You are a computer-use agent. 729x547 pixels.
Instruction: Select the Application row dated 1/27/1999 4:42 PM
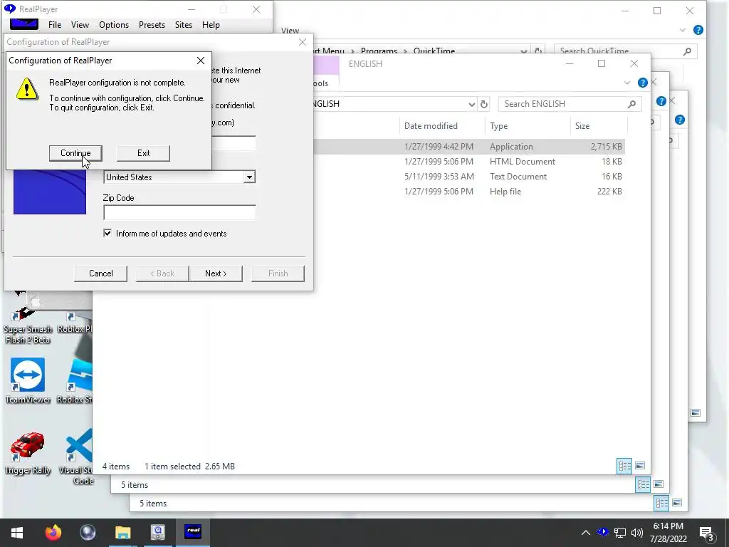coord(469,147)
